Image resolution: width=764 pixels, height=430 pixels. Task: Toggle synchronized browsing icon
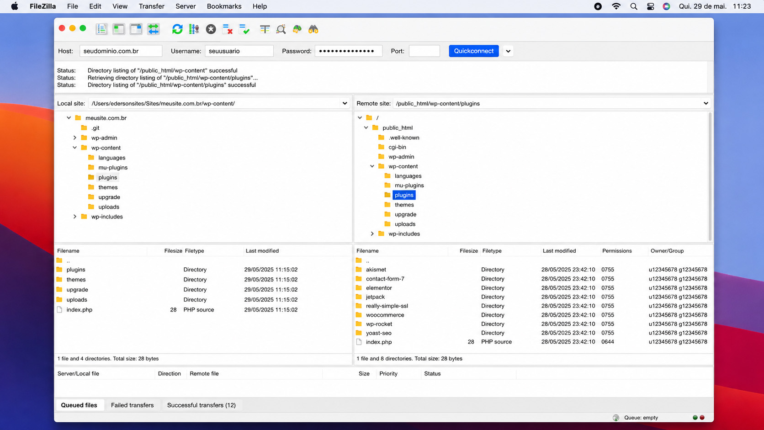coord(297,29)
